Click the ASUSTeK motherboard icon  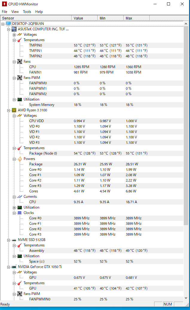(x=14, y=29)
